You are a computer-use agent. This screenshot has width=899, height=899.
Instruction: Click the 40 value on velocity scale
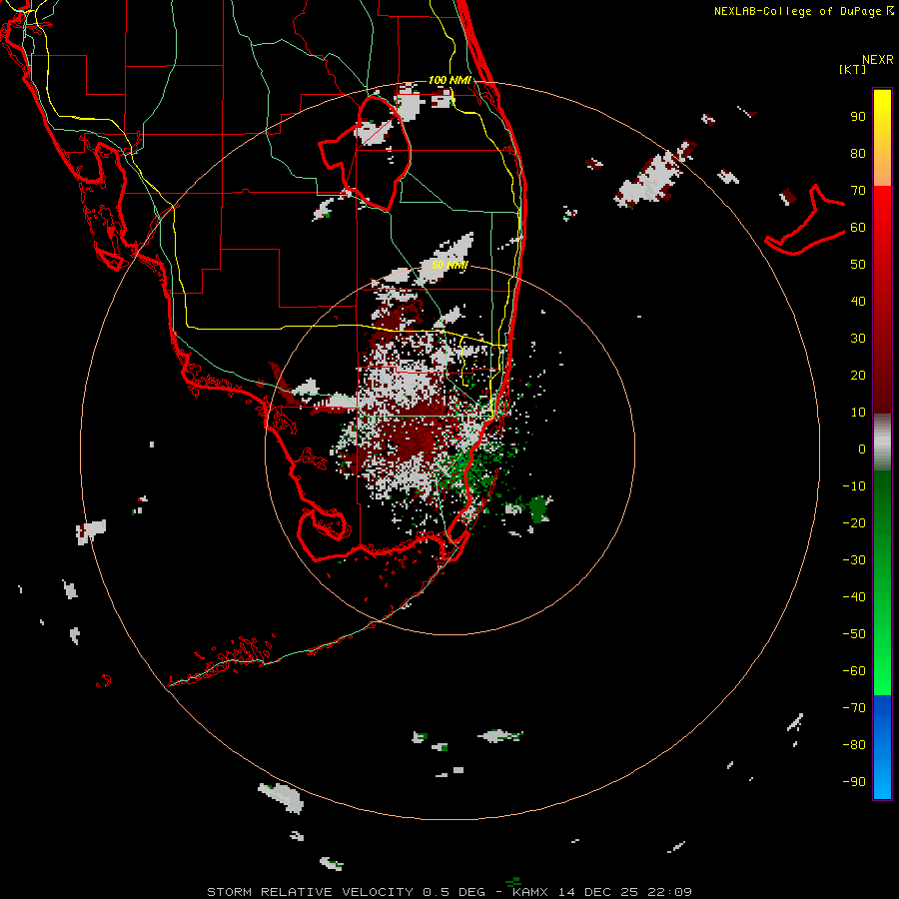[858, 302]
